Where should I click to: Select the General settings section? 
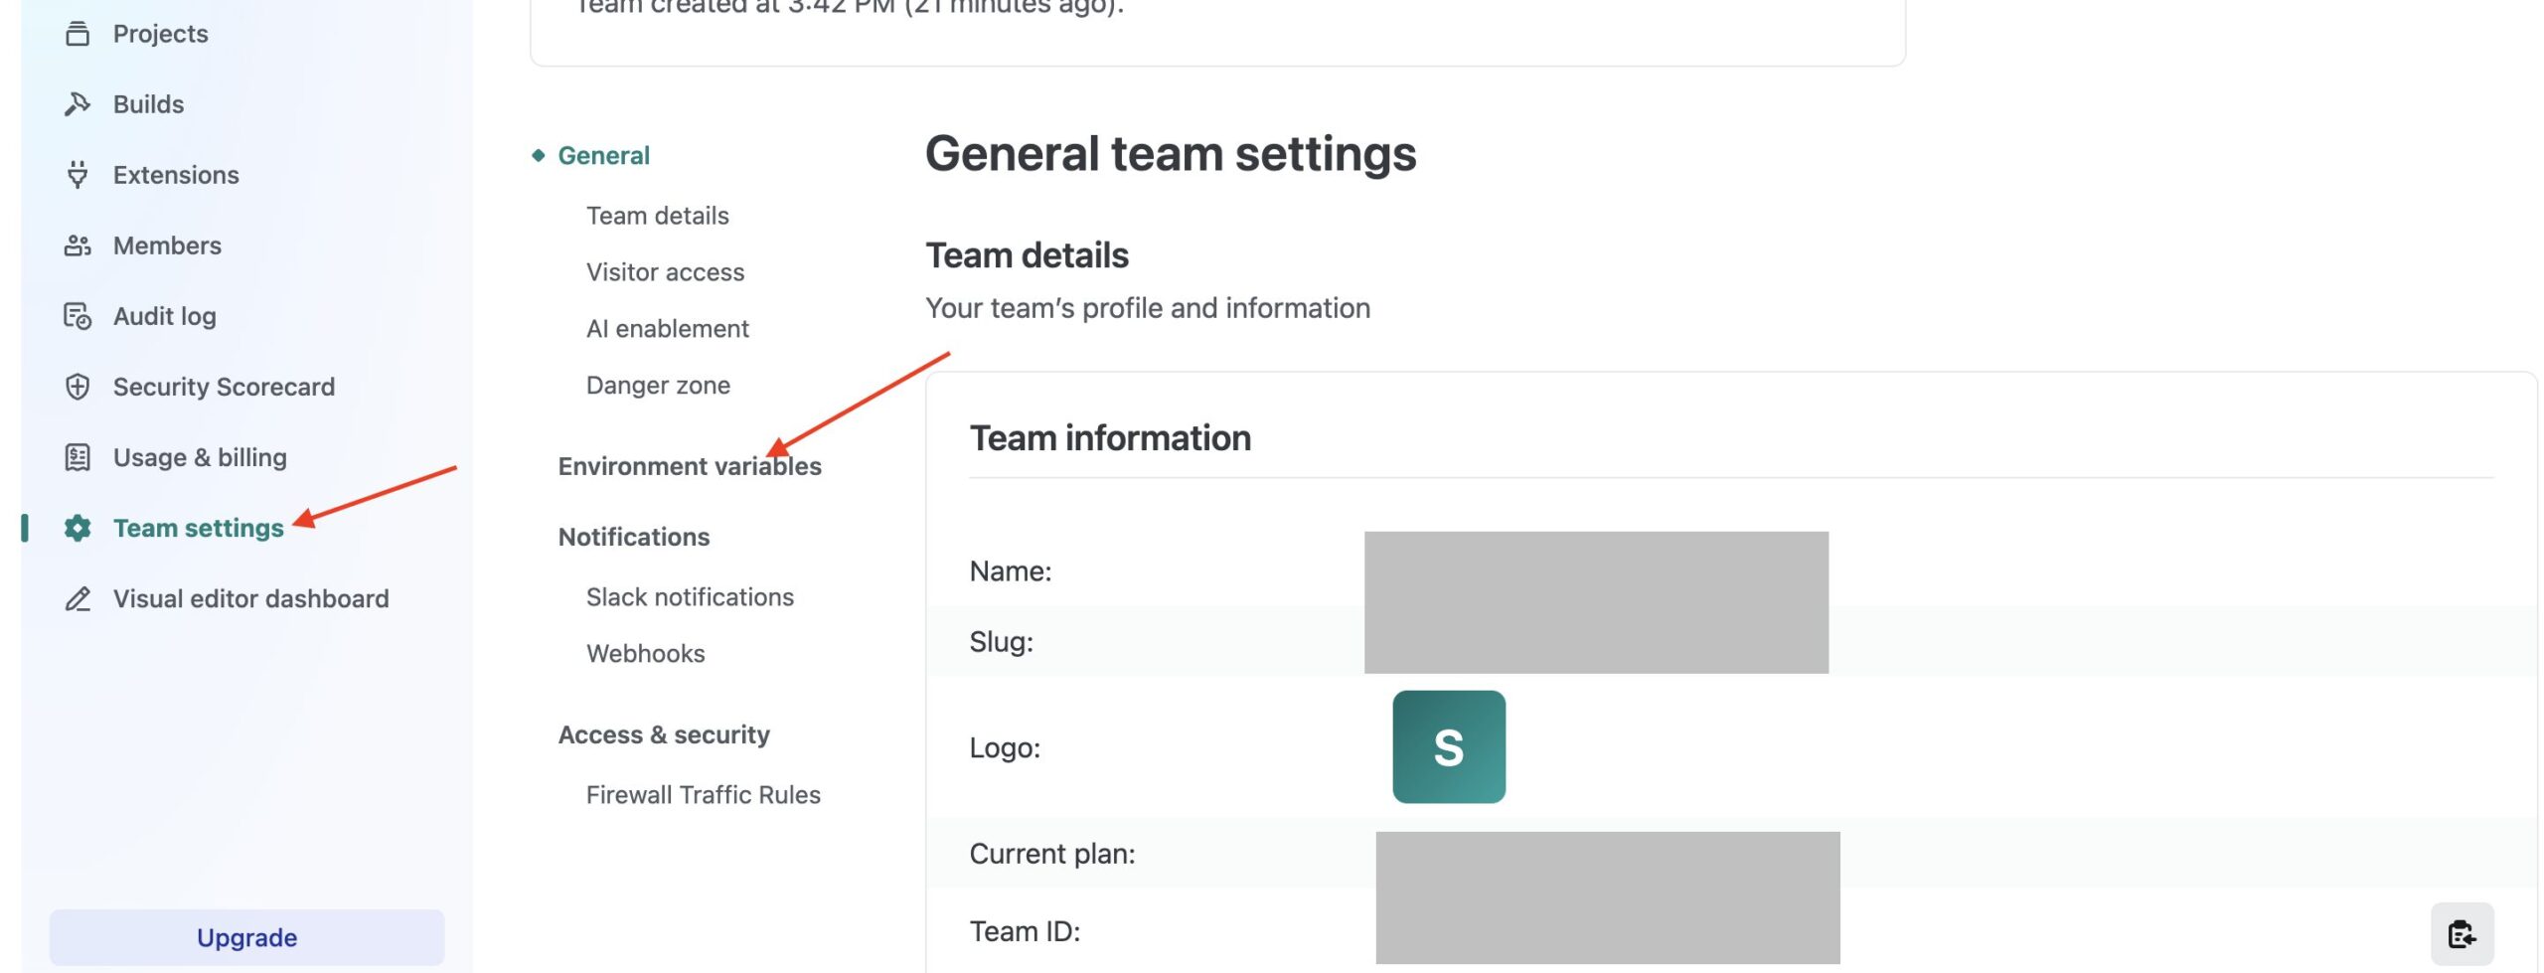(603, 155)
